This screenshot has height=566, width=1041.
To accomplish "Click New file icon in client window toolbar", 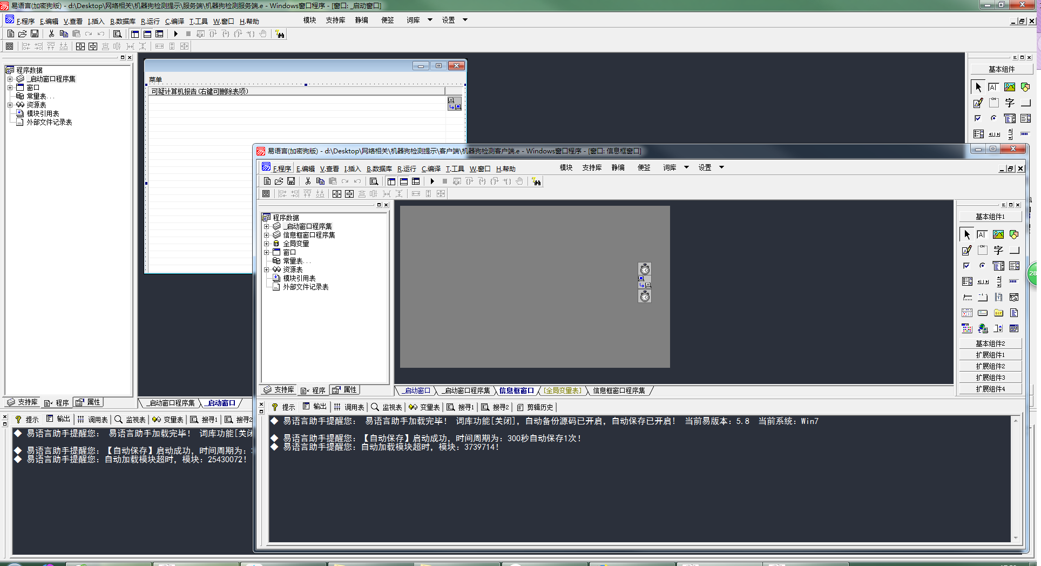I will [x=267, y=181].
